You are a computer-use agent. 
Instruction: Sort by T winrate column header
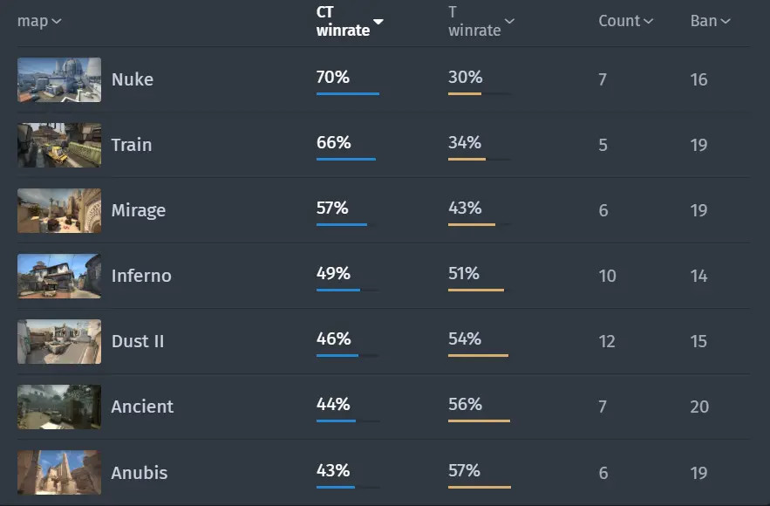(481, 21)
